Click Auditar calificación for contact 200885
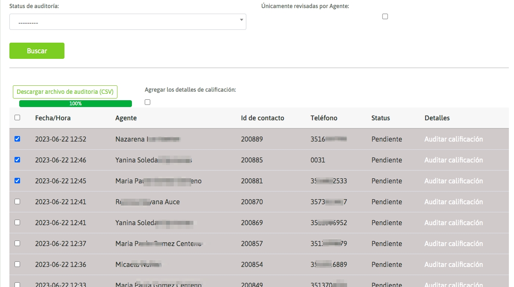The image size is (514, 287). coord(453,160)
